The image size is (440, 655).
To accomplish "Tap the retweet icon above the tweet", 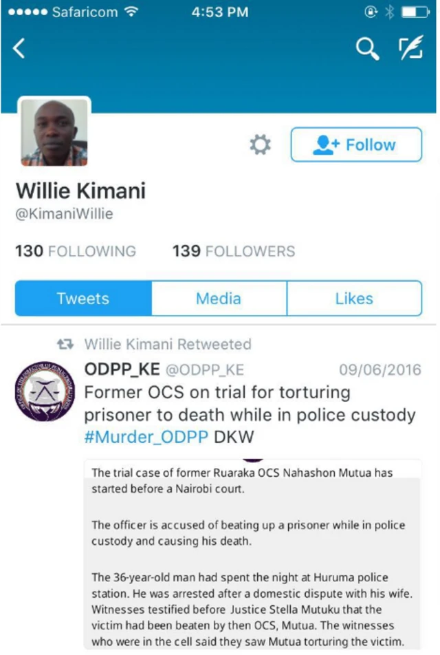I will (65, 344).
